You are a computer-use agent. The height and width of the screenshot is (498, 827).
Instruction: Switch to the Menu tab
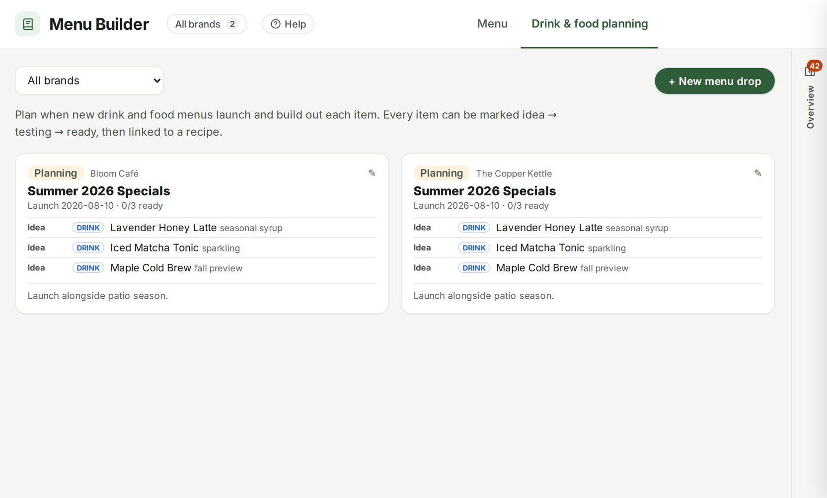(492, 24)
